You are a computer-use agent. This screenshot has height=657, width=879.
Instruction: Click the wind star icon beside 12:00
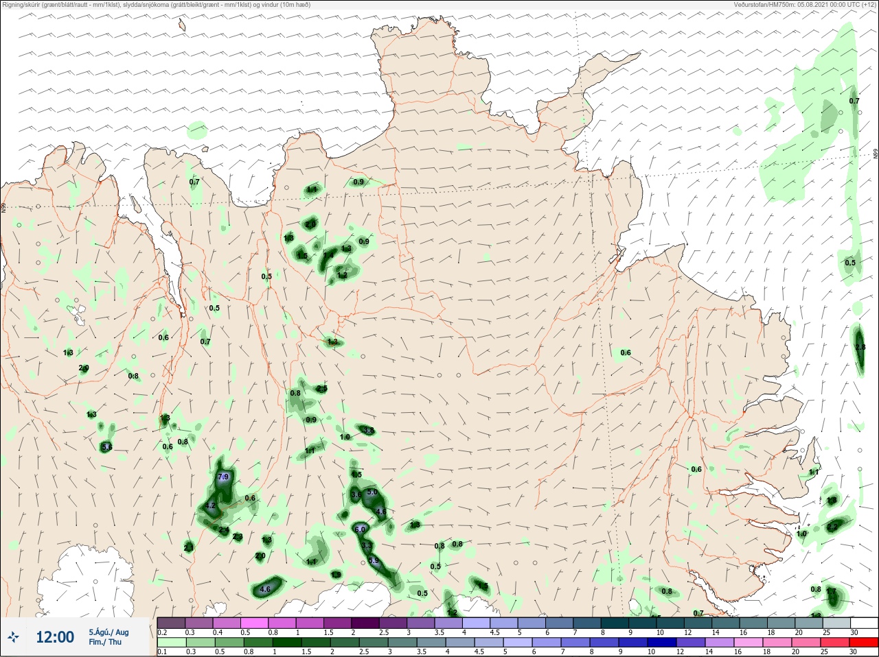tap(14, 637)
